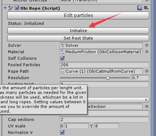Click the Rope Path label
This screenshot has height=136, width=156.
pos(18,71)
